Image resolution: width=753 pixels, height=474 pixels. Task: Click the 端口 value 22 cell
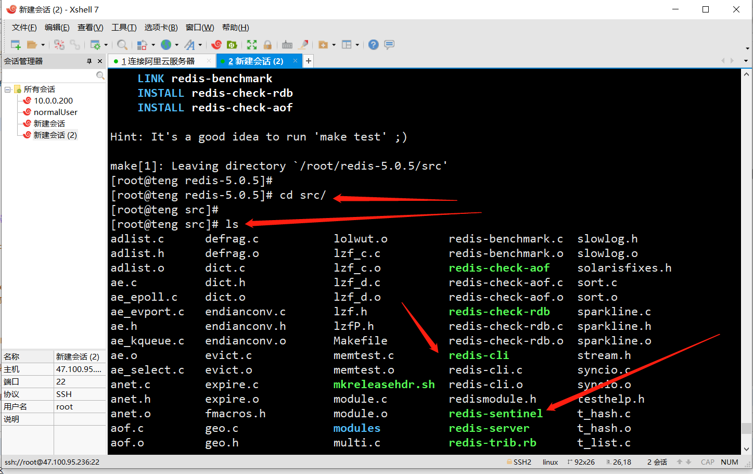point(80,382)
